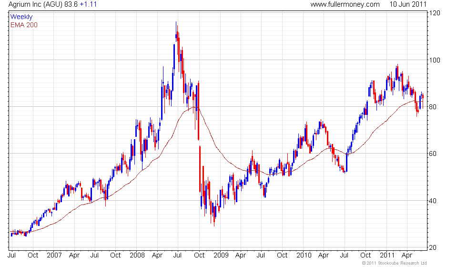The image size is (467, 267).
Task: Click the 2007 year label on time axis
Action: point(54,256)
